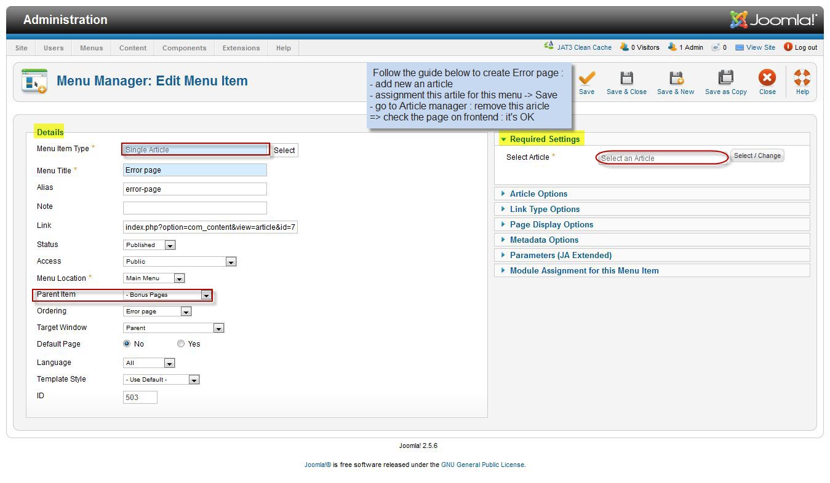
Task: Open the Help lifebuoy icon
Action: click(x=802, y=79)
